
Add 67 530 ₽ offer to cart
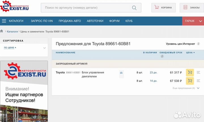point(190,81)
